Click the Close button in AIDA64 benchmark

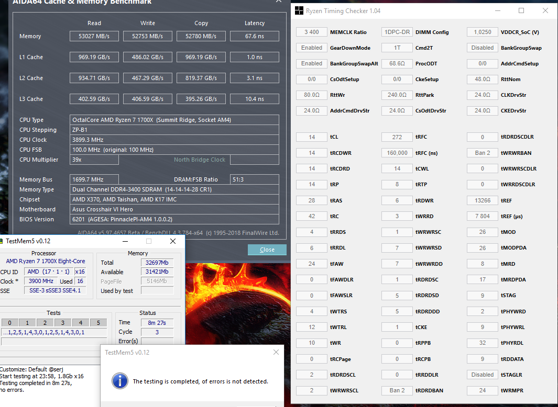click(267, 250)
